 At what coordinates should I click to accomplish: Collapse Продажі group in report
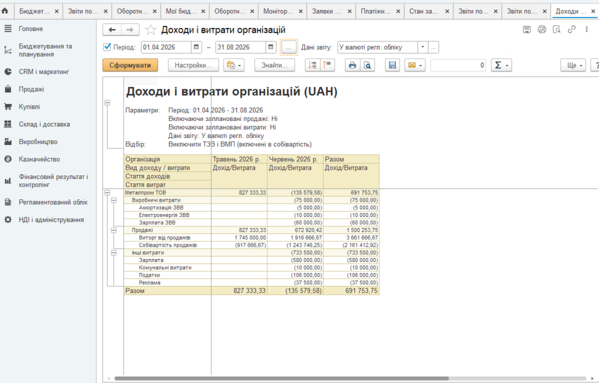(114, 230)
